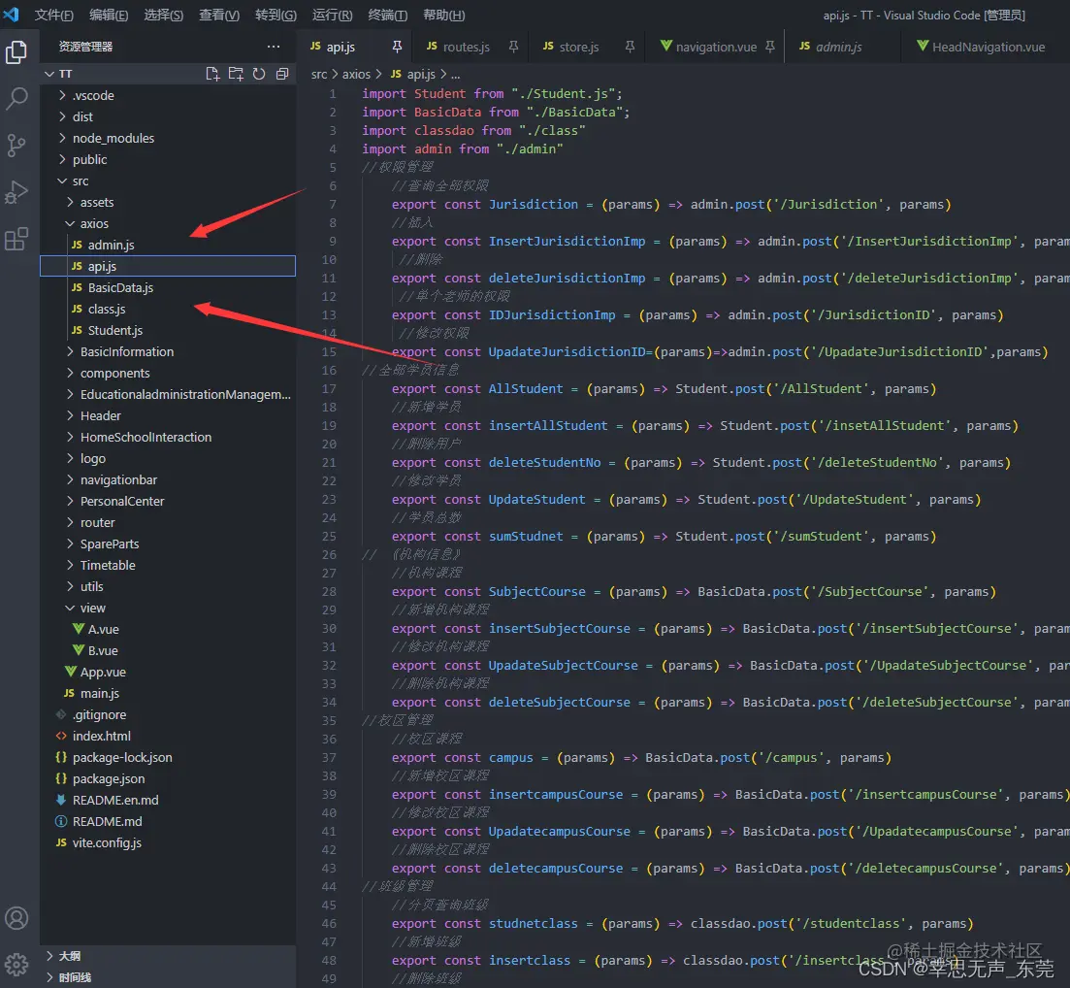Open the 选择(S) menu

(x=164, y=15)
